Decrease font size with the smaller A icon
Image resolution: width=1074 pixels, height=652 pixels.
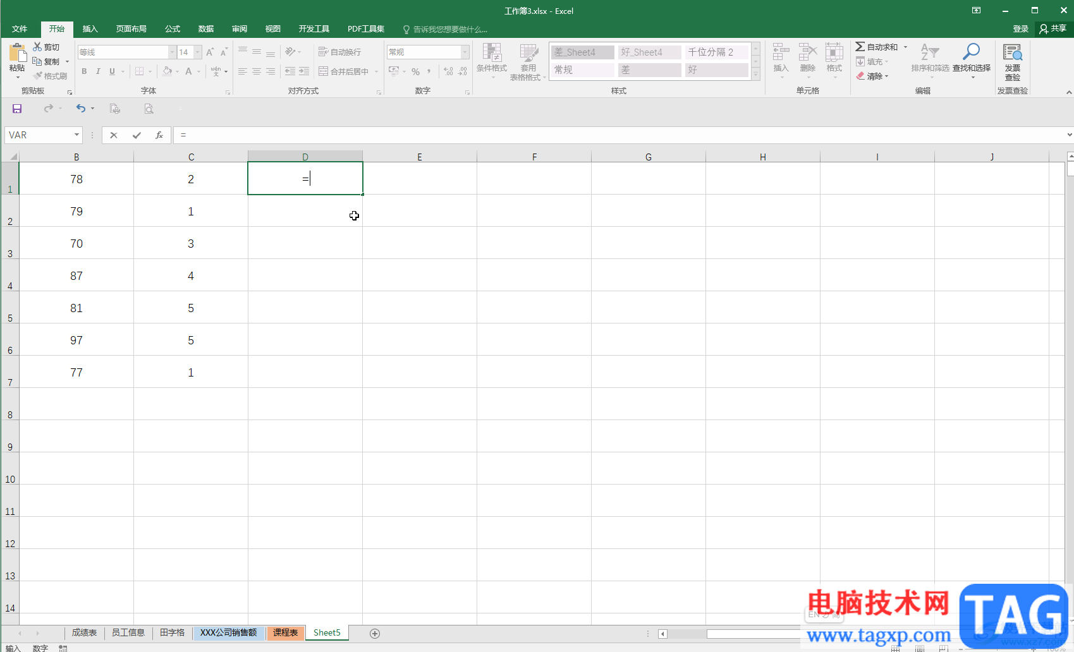point(224,52)
